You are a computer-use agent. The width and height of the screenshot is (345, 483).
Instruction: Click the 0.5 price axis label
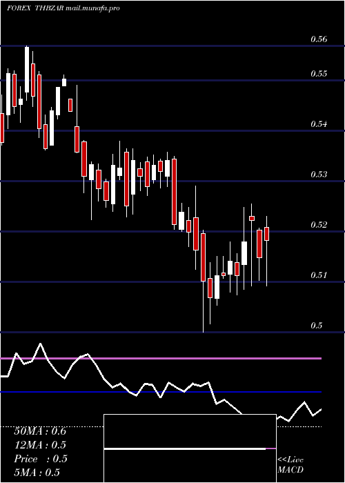click(316, 325)
